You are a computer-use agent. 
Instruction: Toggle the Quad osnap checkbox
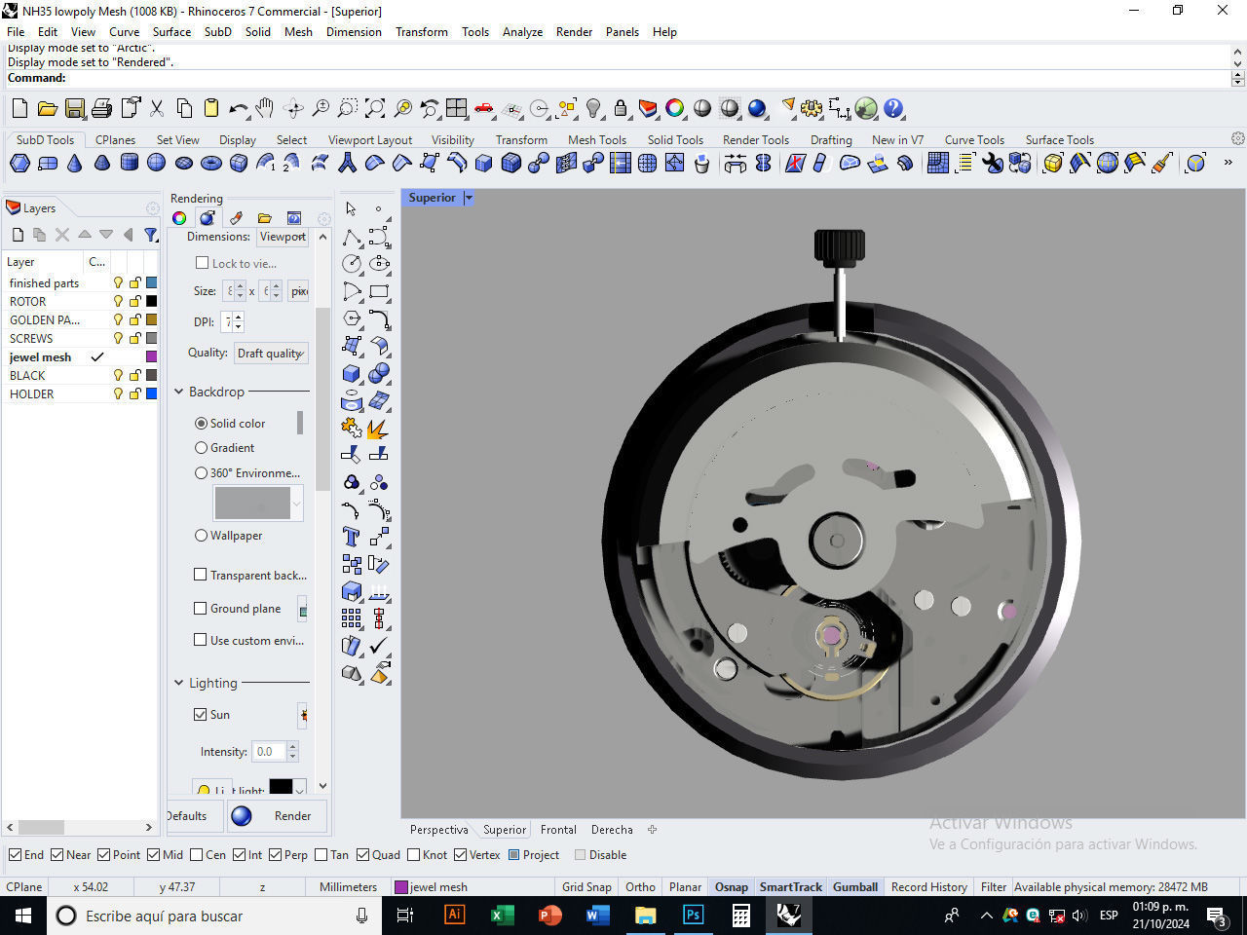[363, 855]
